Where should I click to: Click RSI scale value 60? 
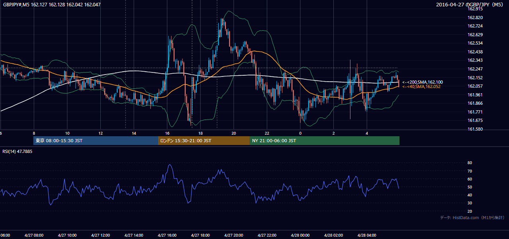(470, 179)
